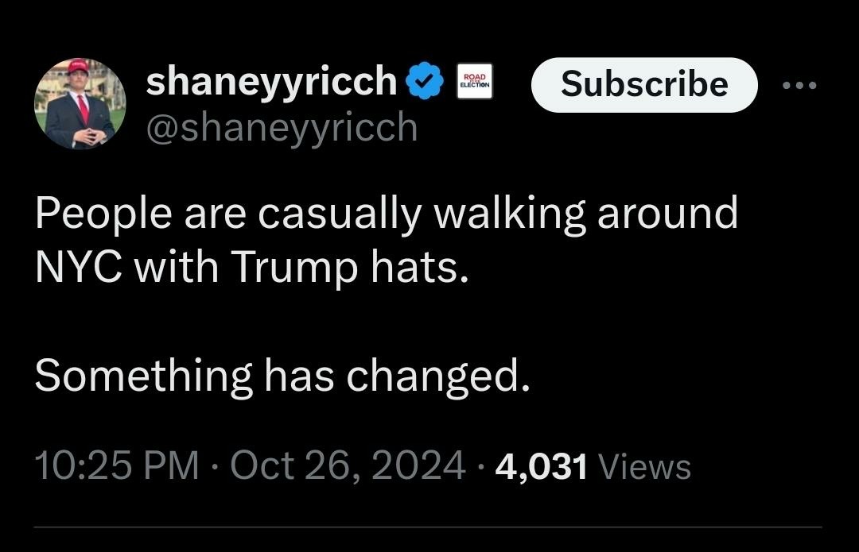The image size is (859, 552).
Task: Click the word "Trump" in the post
Action: (295, 269)
